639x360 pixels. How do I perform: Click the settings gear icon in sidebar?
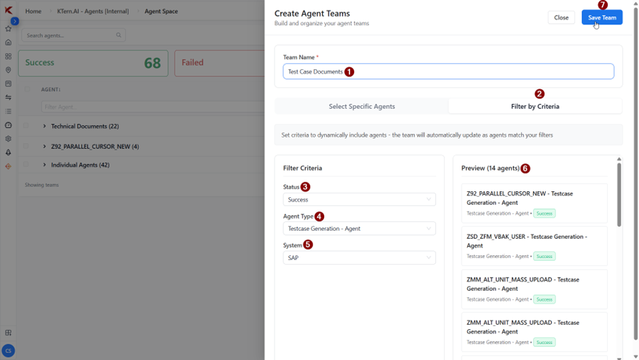coord(8,139)
